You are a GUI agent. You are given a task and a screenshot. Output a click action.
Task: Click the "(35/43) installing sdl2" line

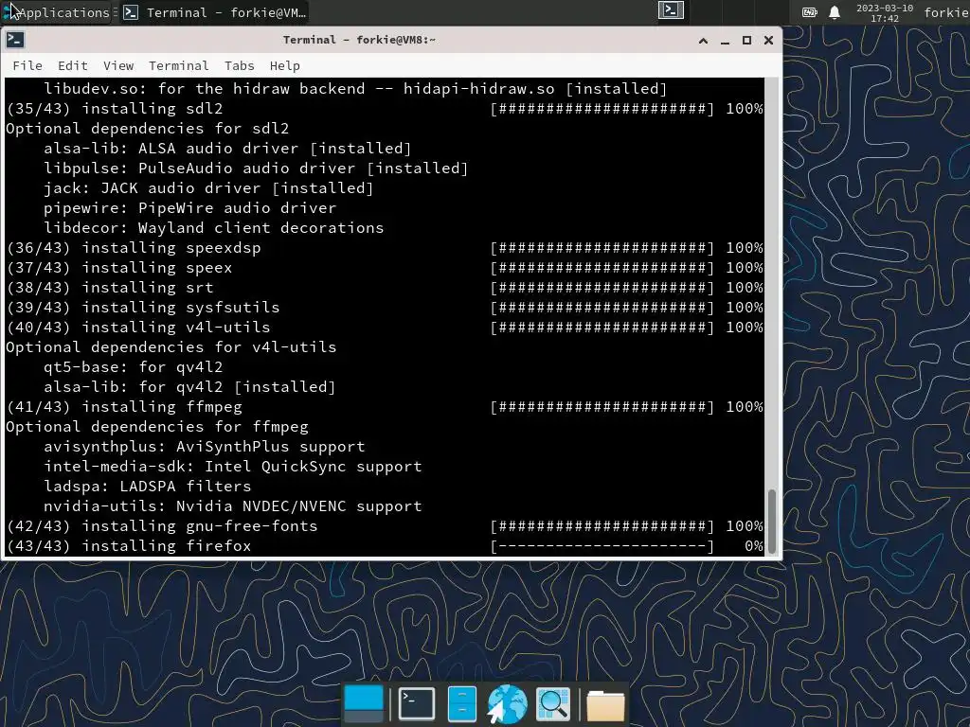115,109
